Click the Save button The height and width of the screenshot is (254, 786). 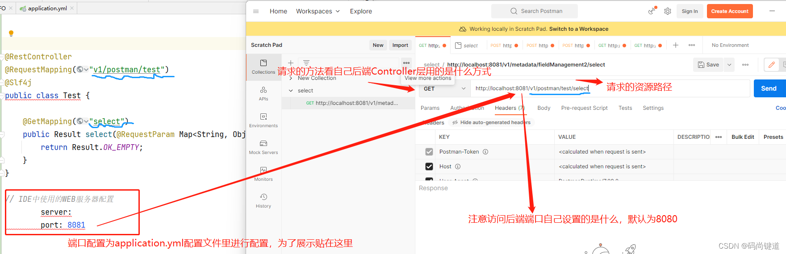pos(708,65)
